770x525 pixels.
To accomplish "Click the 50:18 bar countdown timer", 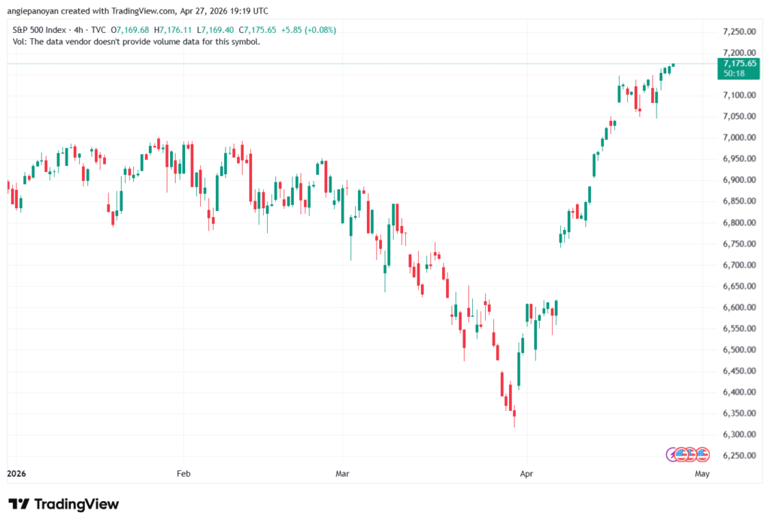I will click(734, 74).
